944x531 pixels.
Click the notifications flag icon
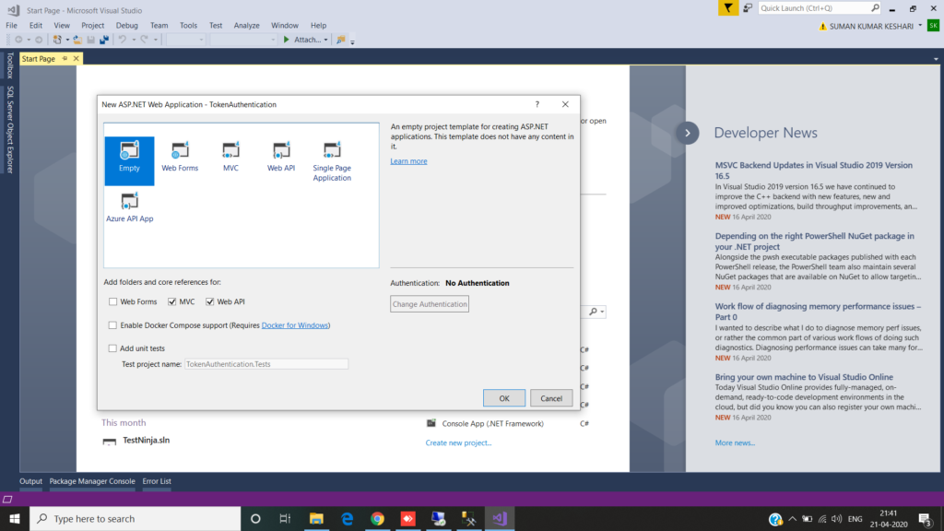(728, 7)
